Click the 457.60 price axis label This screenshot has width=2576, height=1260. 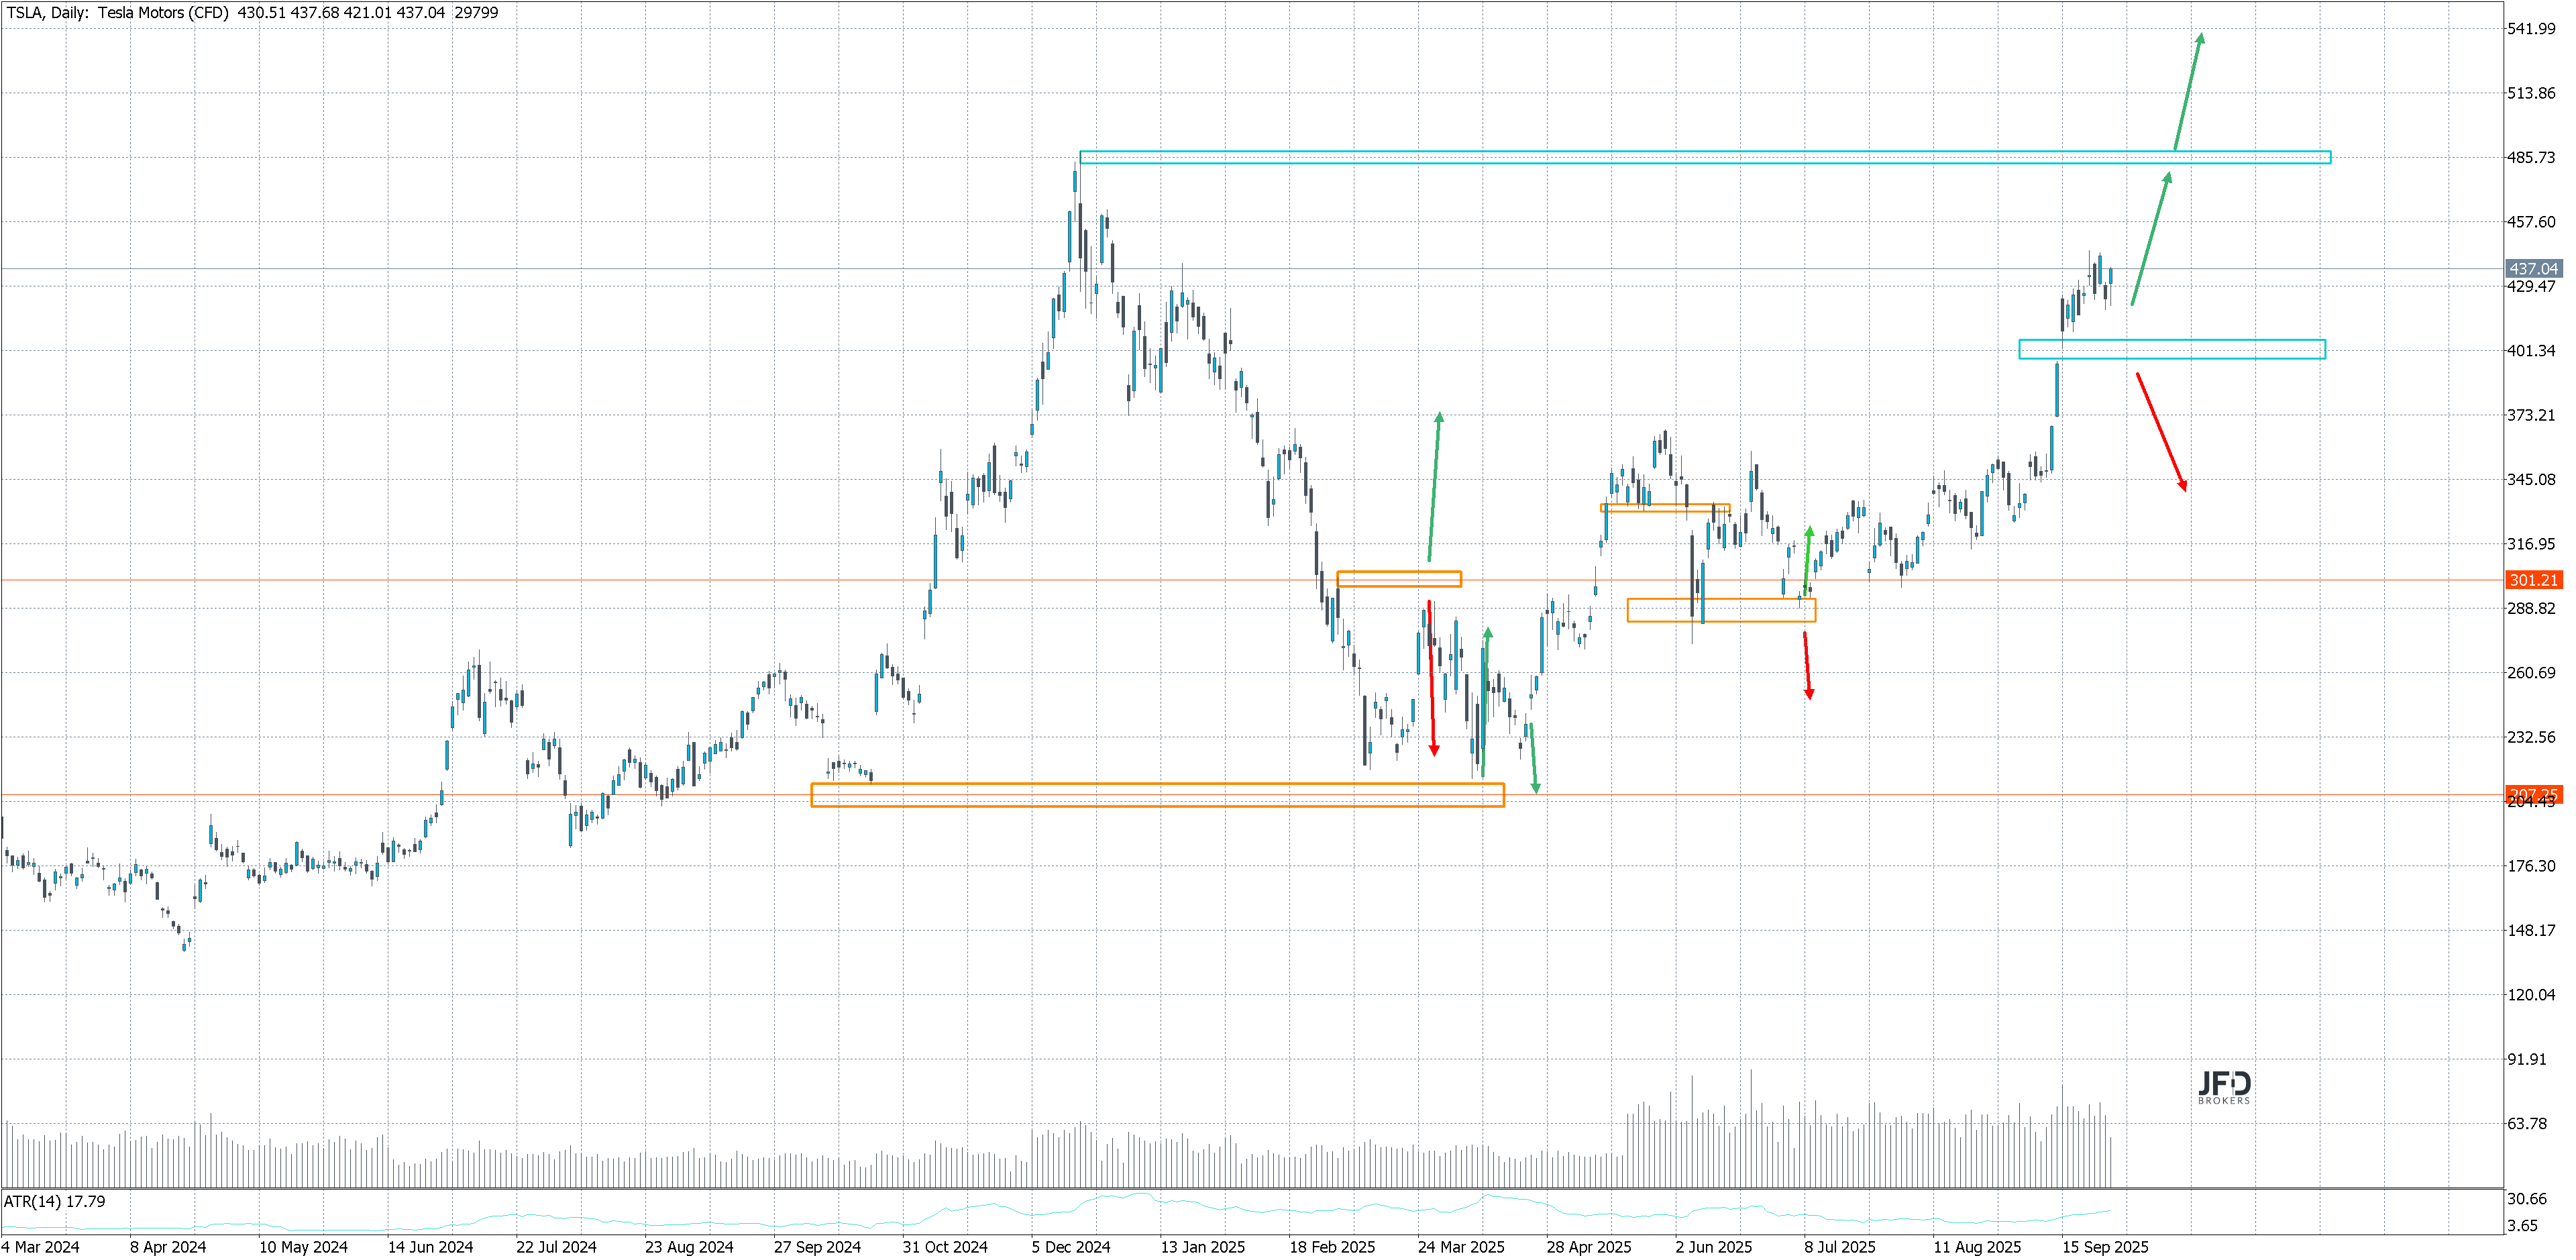(2531, 222)
